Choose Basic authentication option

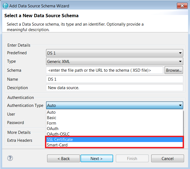click(114, 118)
